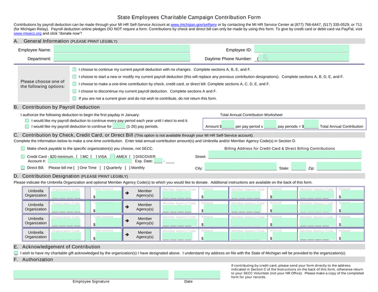The width and height of the screenshot is (378, 292).
Task: Click the B. Contribution by Payroll Deduction heading
Action: (x=57, y=107)
